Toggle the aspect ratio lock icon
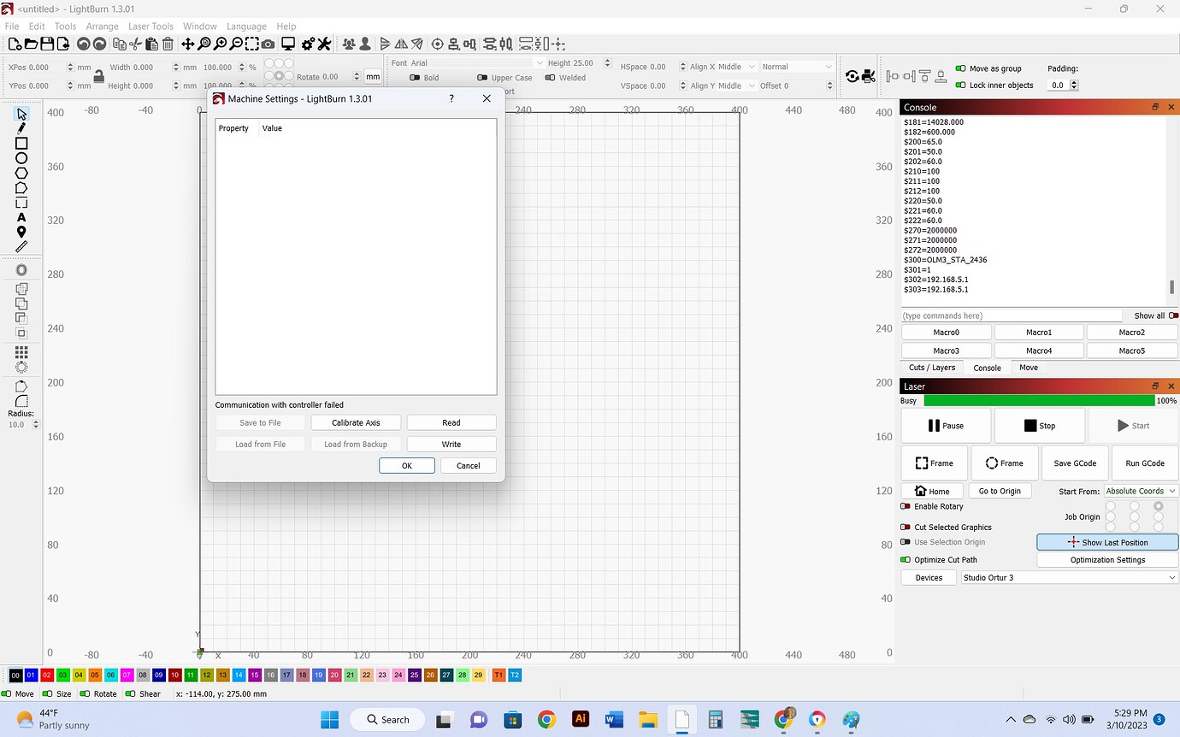The height and width of the screenshot is (737, 1180). (98, 76)
